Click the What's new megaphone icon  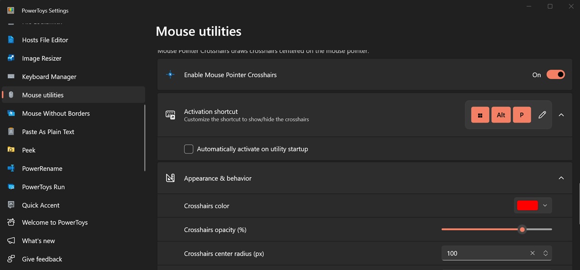coord(11,241)
